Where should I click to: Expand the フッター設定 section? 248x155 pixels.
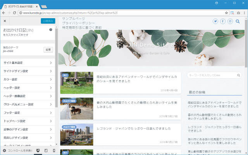pos(27,113)
